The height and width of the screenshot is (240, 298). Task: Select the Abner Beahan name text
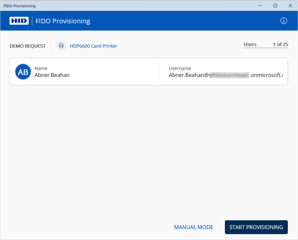[52, 75]
